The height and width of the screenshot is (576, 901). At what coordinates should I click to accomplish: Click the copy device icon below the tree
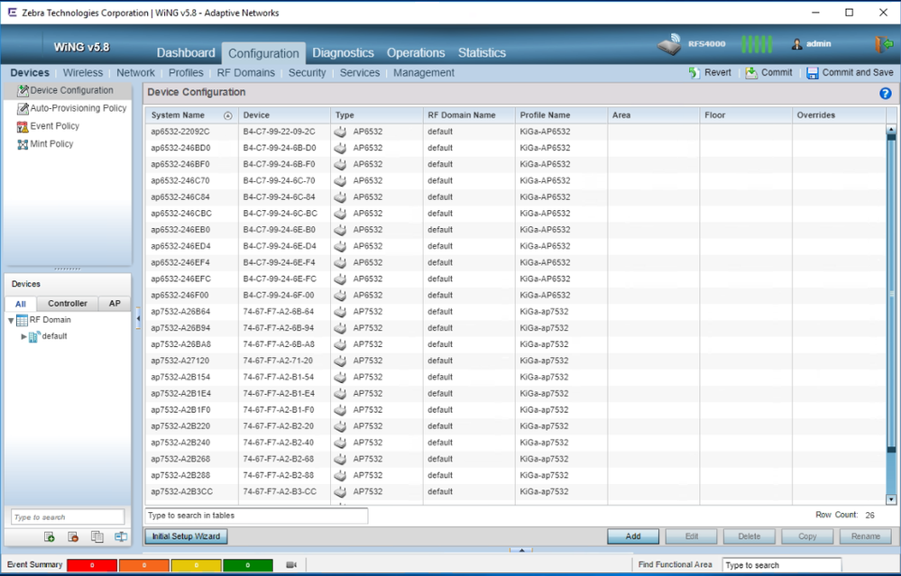pyautogui.click(x=97, y=537)
